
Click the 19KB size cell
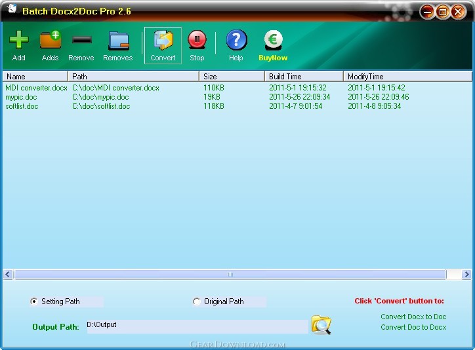[x=212, y=97]
